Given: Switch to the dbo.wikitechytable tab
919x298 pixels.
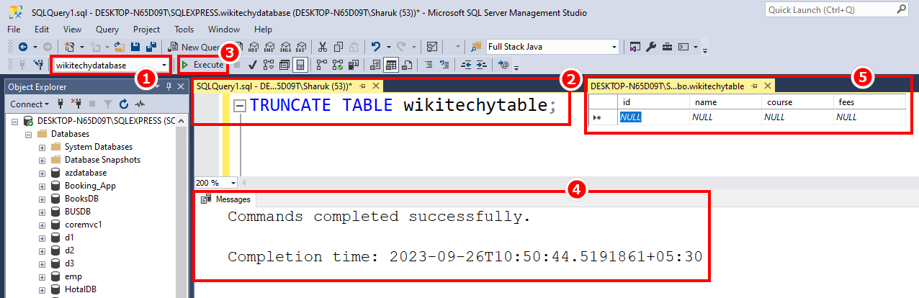Looking at the screenshot, I should (667, 86).
